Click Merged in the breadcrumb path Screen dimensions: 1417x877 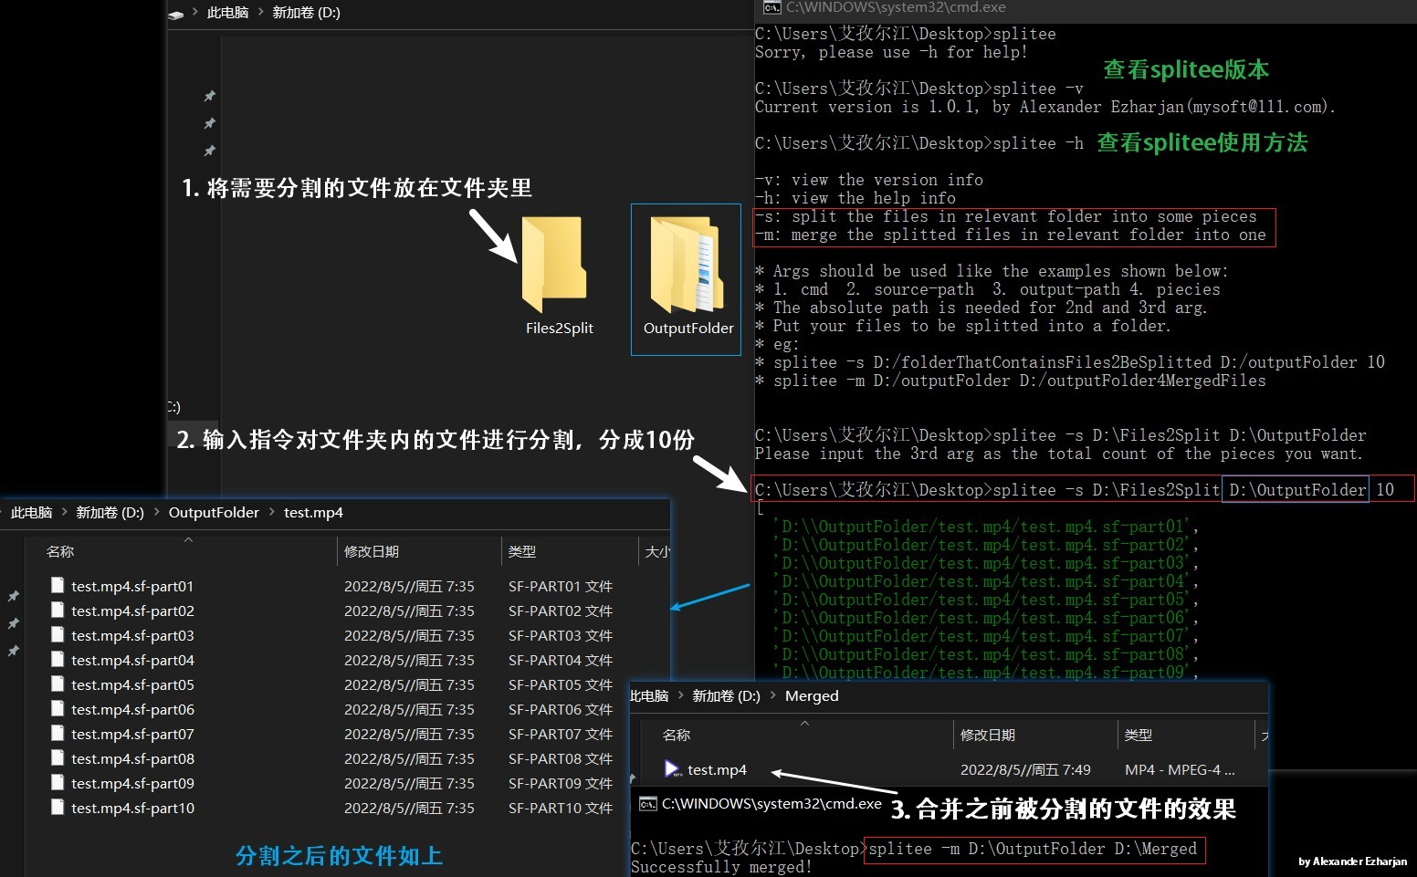(x=812, y=696)
